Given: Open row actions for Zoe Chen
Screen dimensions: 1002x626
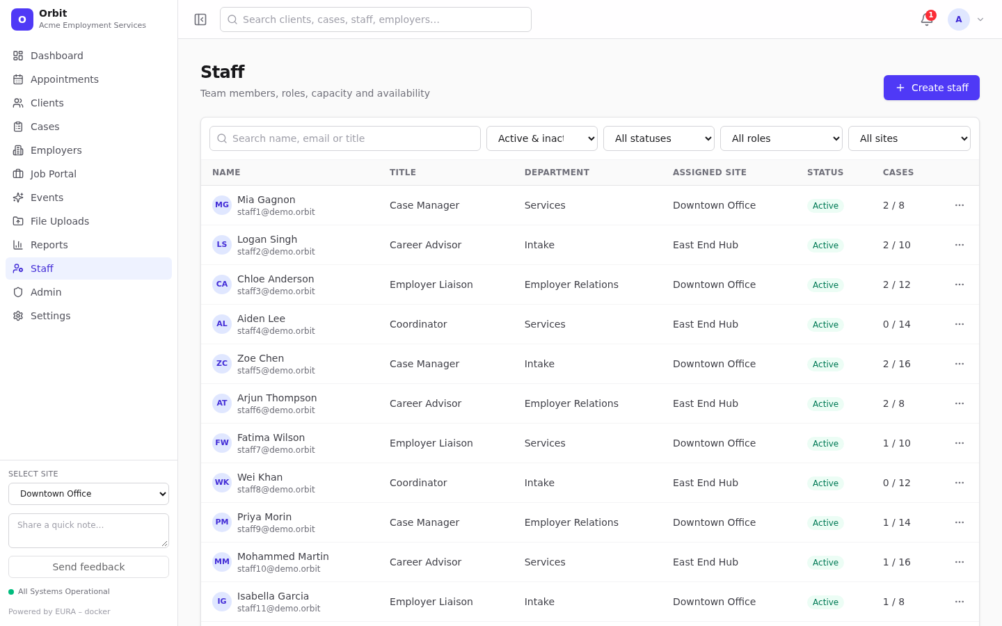Looking at the screenshot, I should pyautogui.click(x=960, y=364).
